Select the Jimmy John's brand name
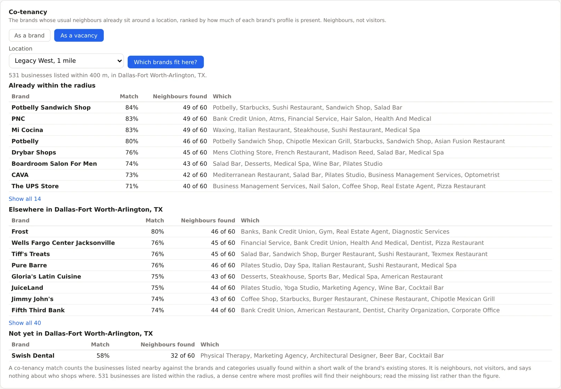 [x=33, y=299]
